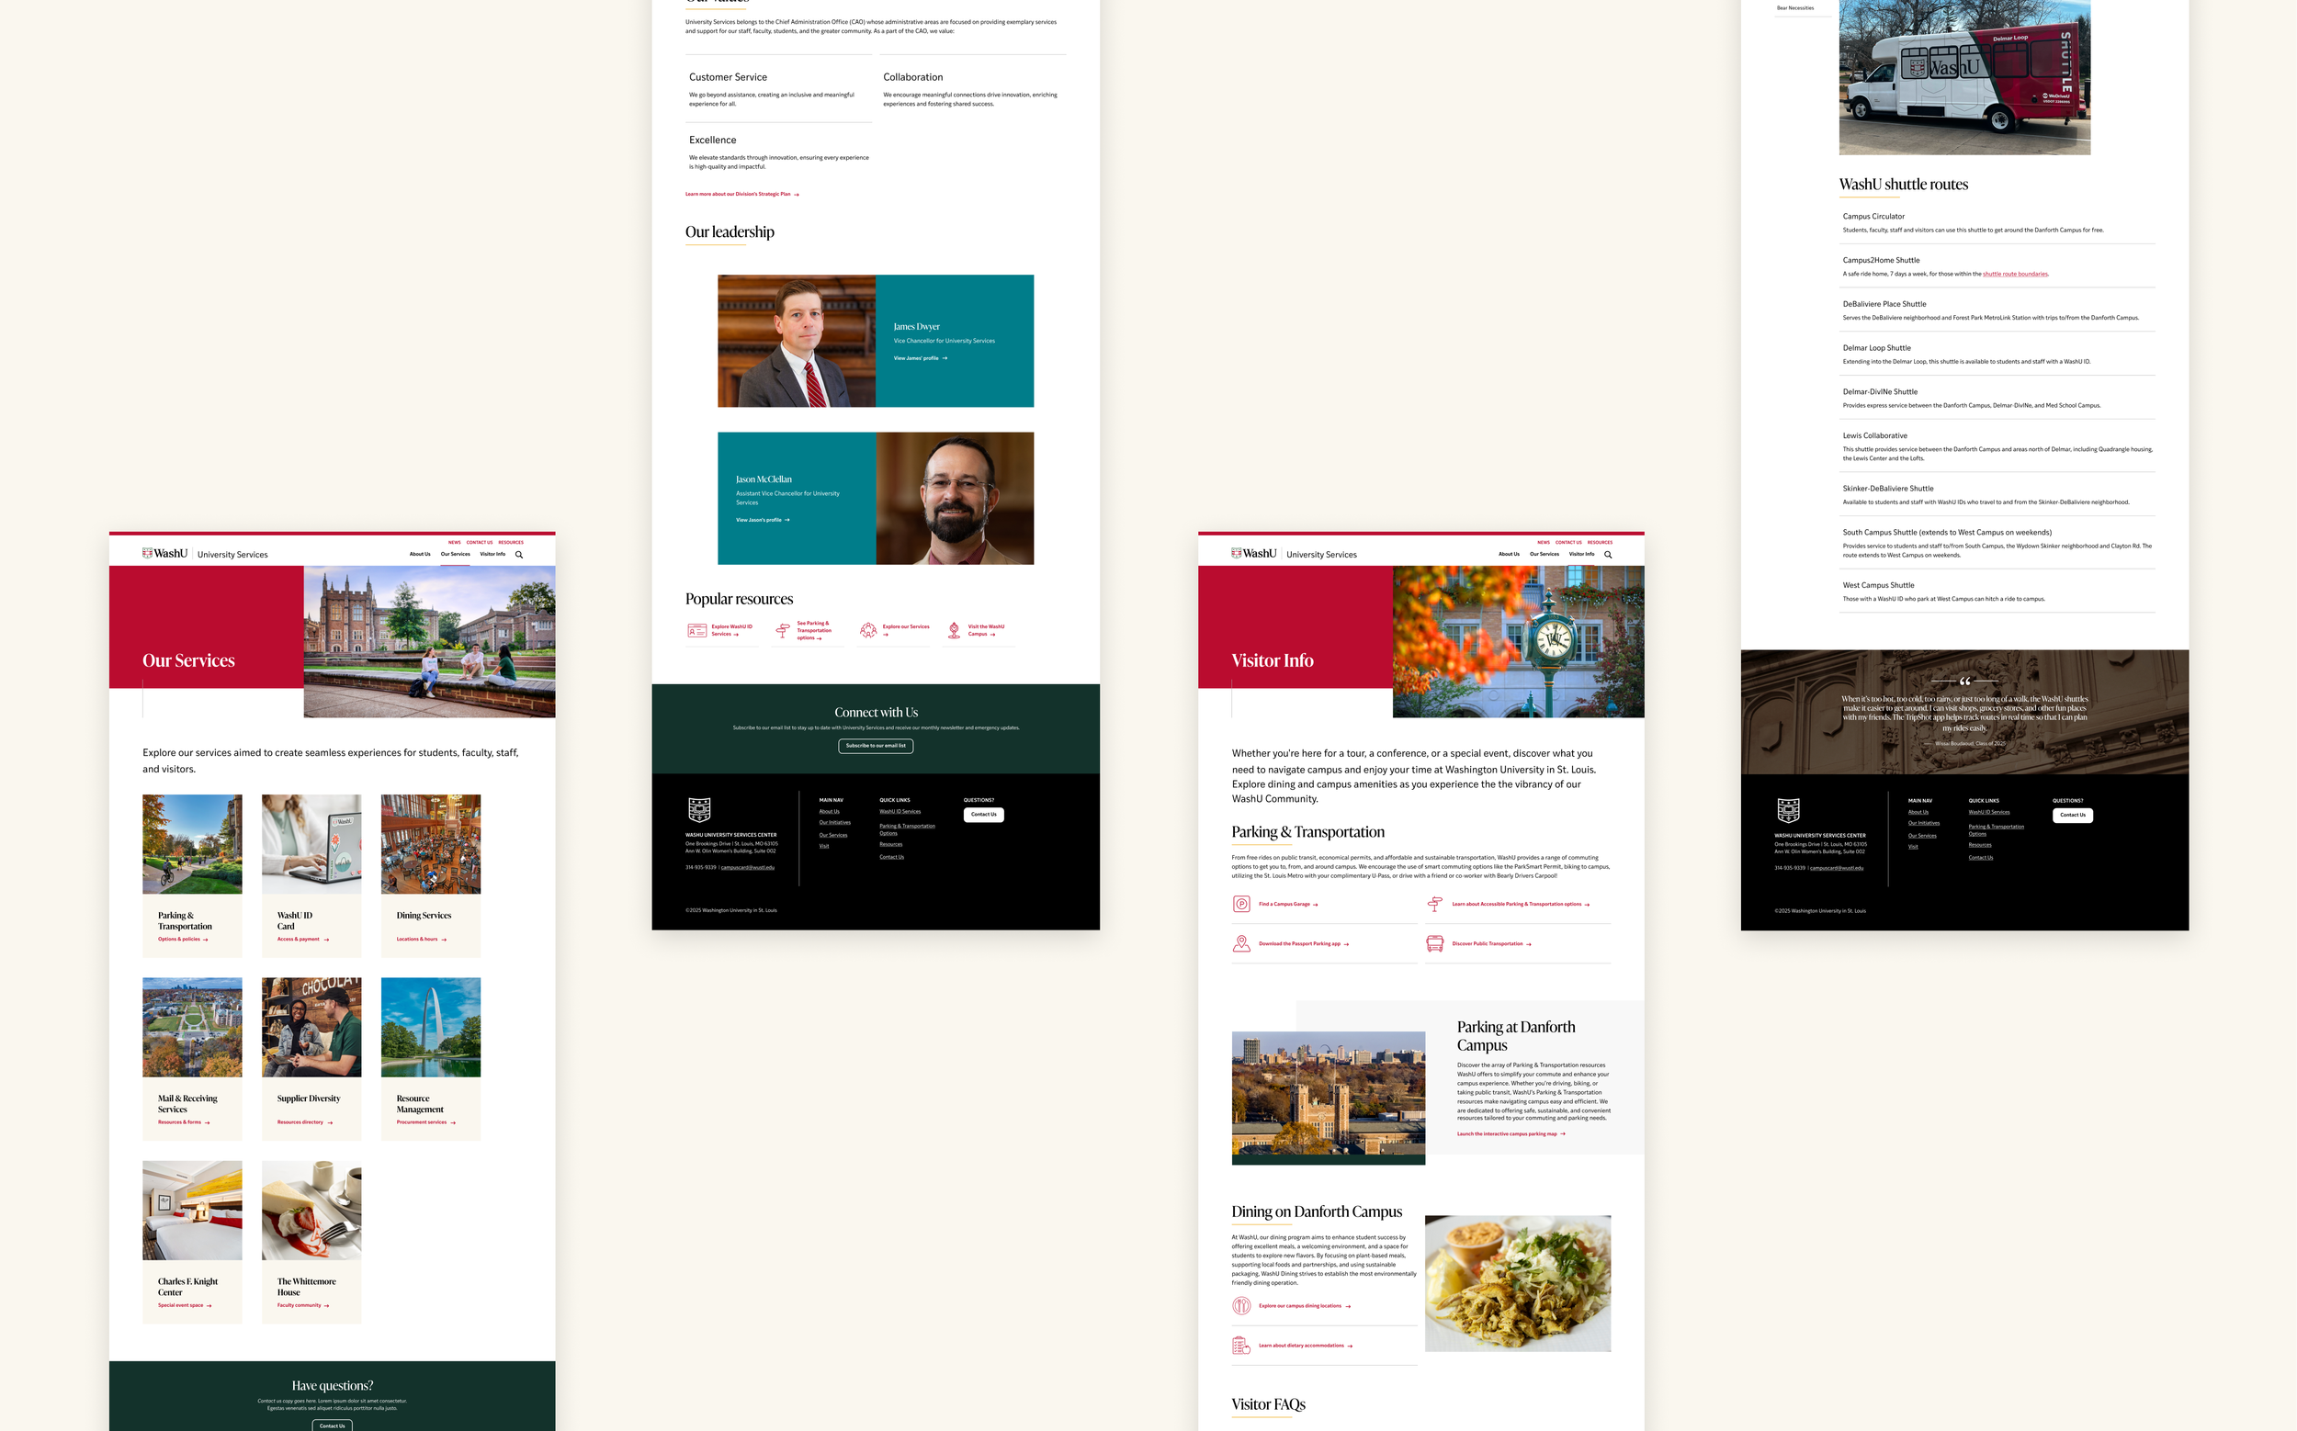Click the search icon on Our Services page header

[x=519, y=555]
